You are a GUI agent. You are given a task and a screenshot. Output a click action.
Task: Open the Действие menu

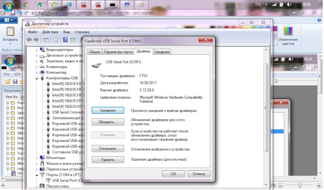[50, 32]
